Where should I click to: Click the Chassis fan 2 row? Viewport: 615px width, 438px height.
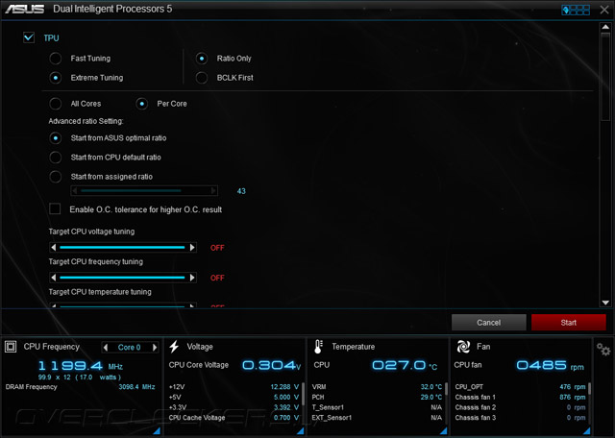click(520, 407)
